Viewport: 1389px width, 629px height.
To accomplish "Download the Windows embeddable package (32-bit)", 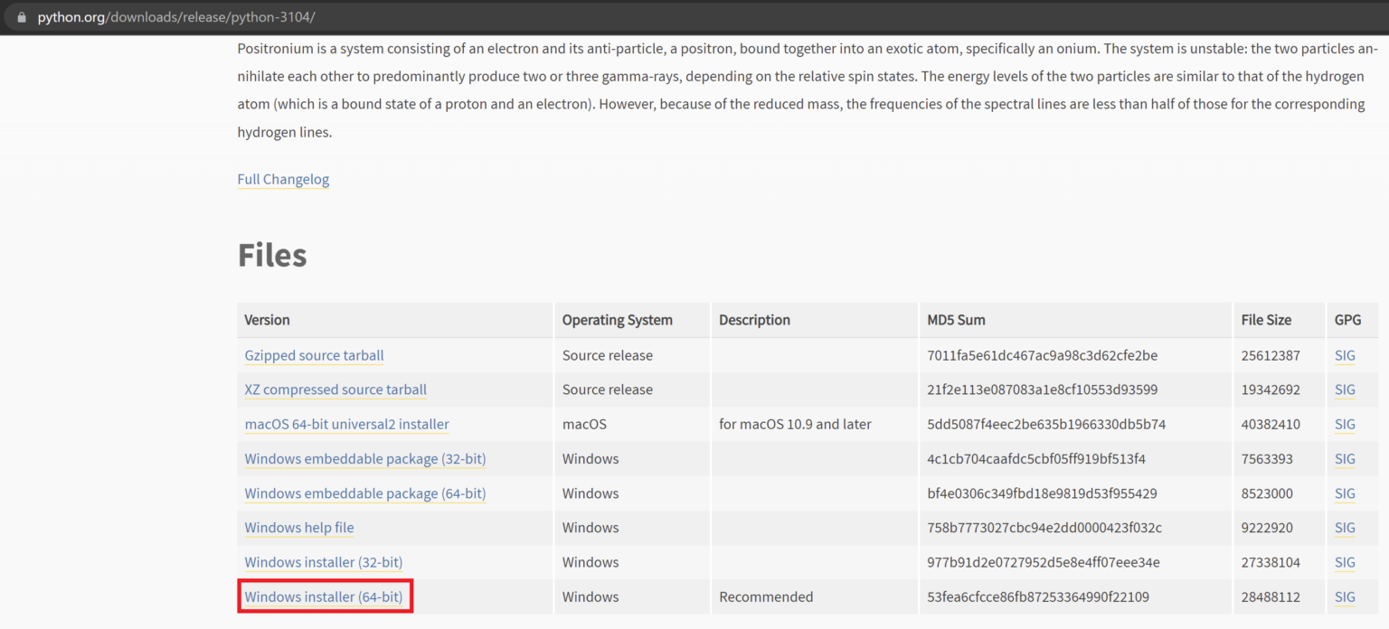I will pos(364,458).
